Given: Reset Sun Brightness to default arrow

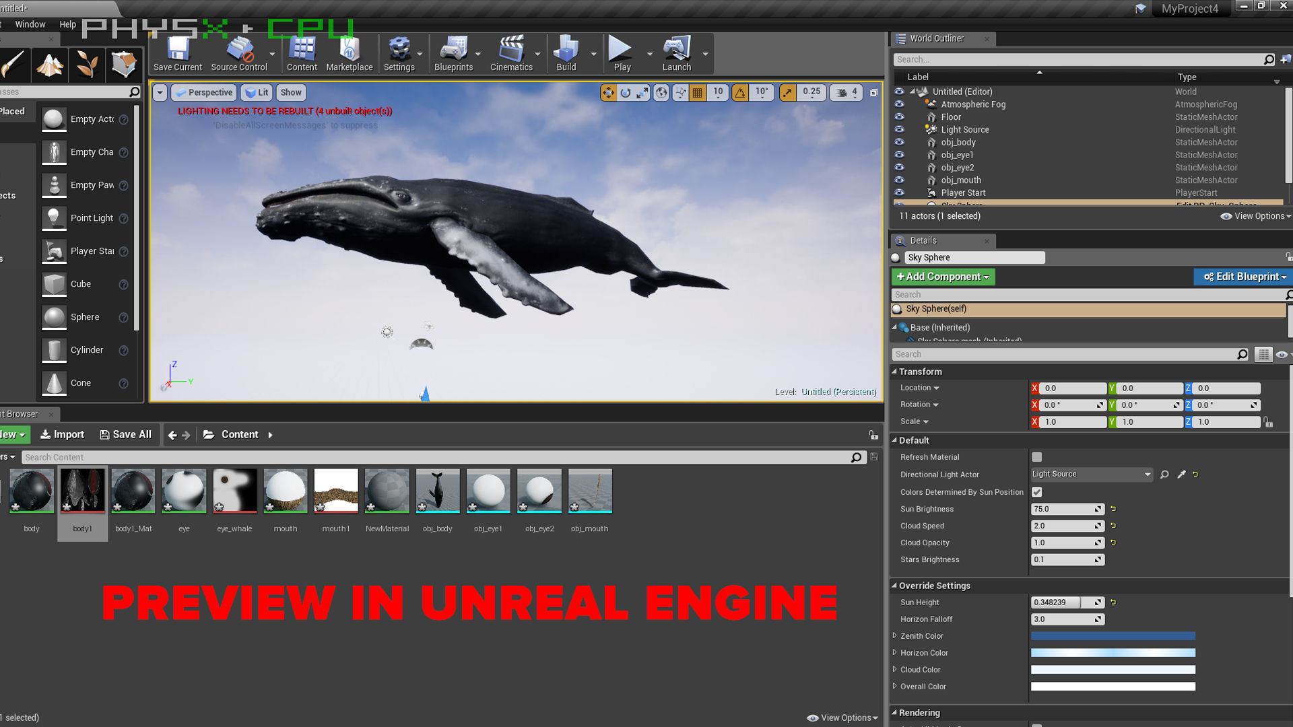Looking at the screenshot, I should (1113, 509).
